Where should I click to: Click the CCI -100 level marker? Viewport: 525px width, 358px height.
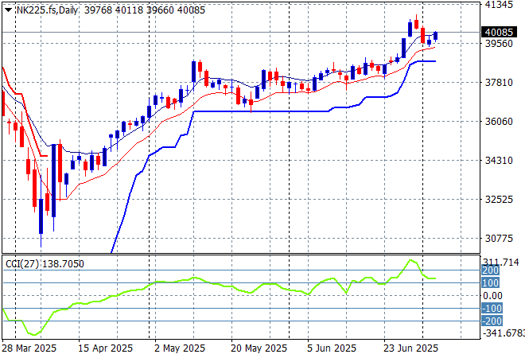click(x=491, y=308)
